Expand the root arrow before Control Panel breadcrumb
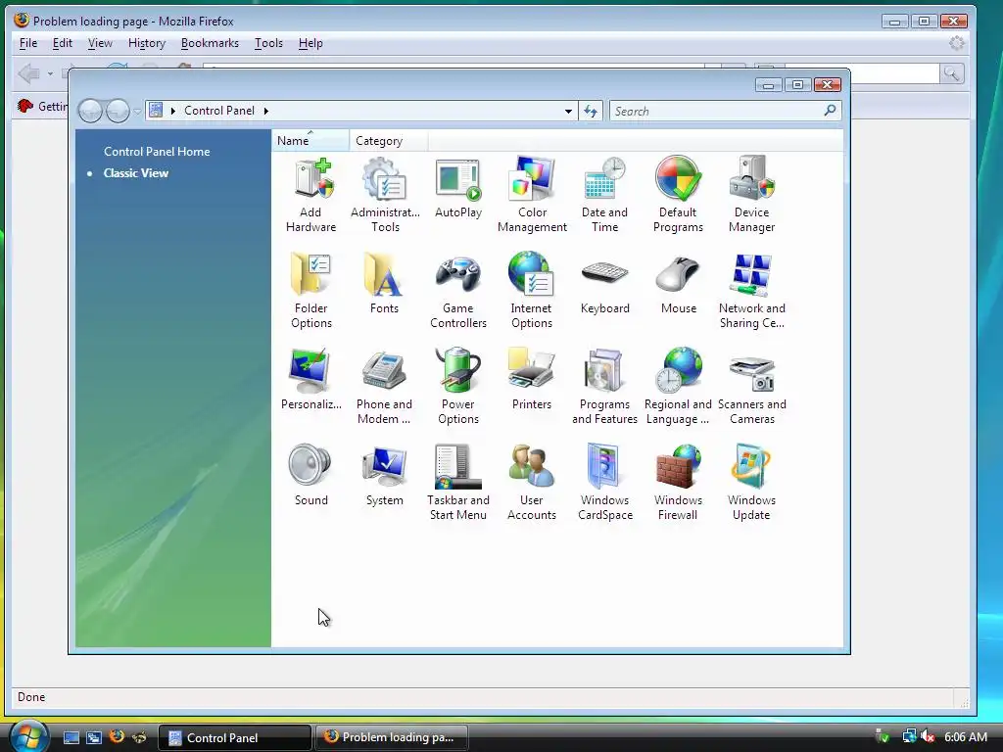This screenshot has width=1003, height=752. (172, 112)
